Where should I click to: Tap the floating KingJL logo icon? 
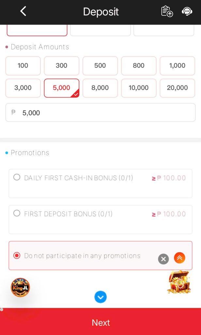(20, 288)
